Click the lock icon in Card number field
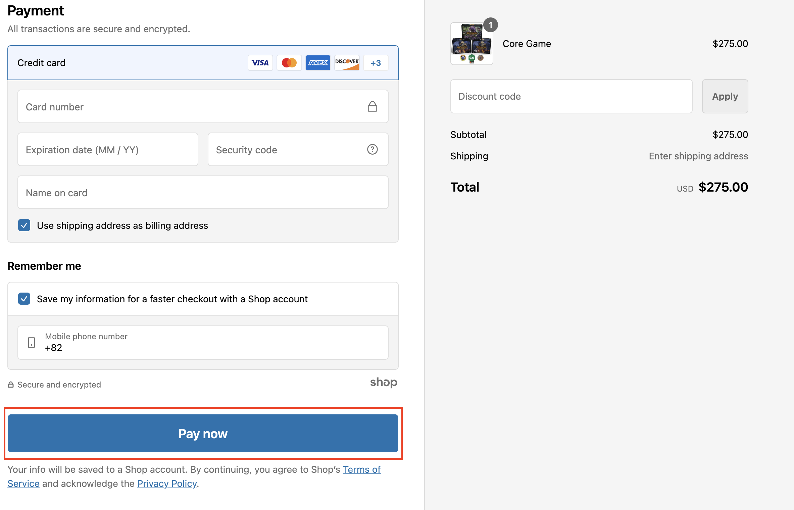 click(372, 107)
